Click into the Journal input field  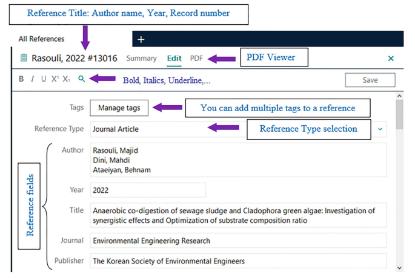coord(238,241)
